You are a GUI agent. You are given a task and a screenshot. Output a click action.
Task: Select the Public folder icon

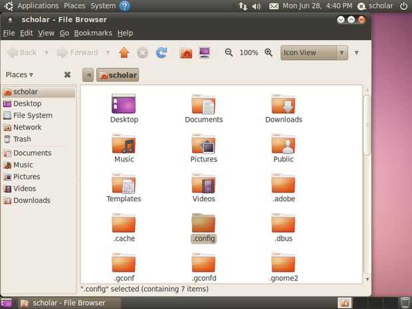click(x=283, y=144)
